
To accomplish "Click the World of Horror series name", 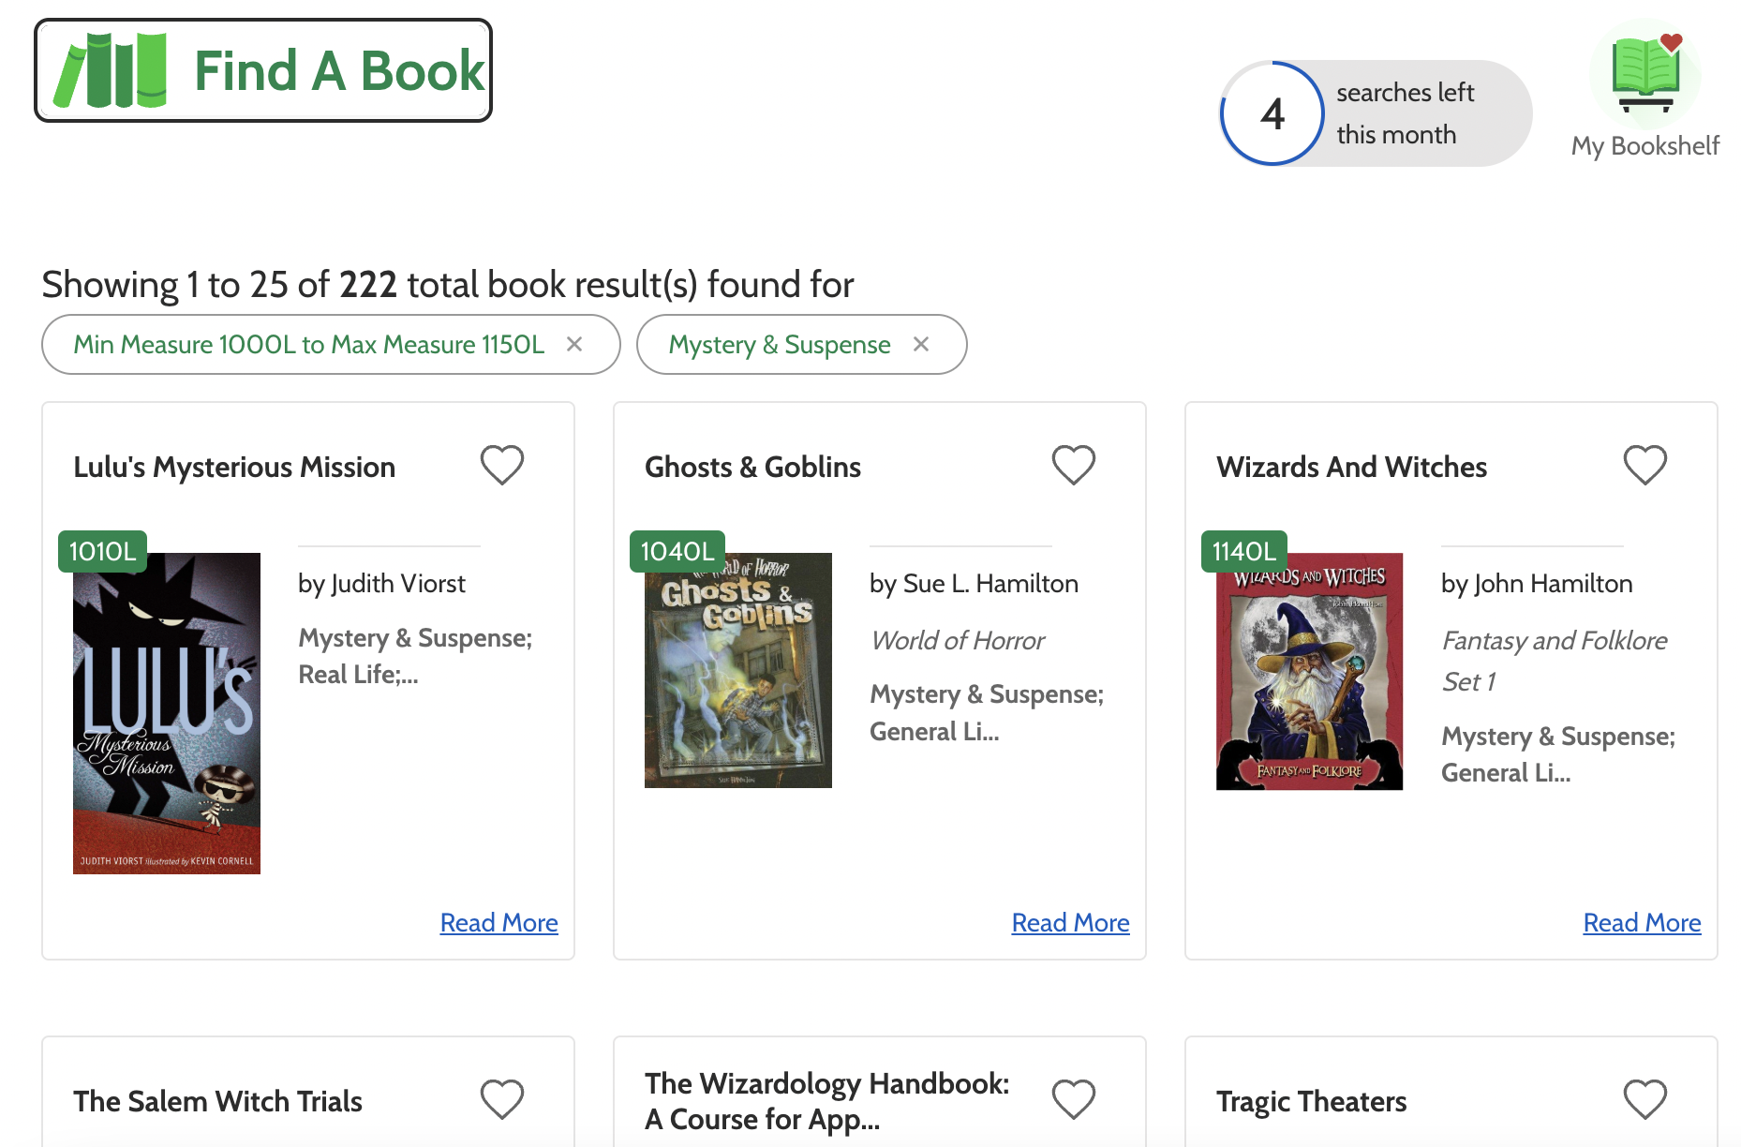I will [x=957, y=640].
